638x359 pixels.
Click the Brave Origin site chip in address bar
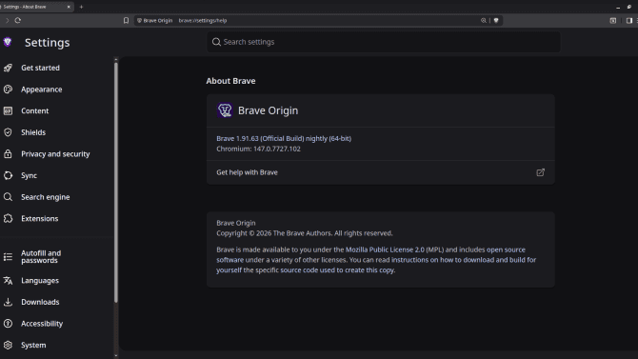click(x=154, y=20)
